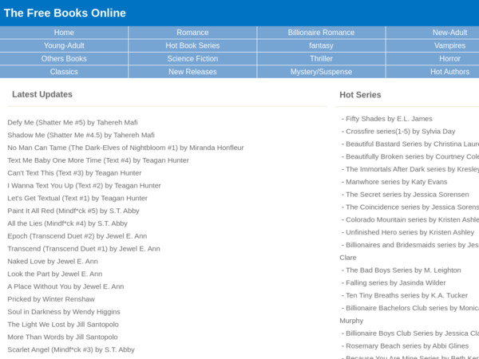Viewport: 479px width, 359px height.
Task: Open the Hot Book Series category
Action: (192, 45)
